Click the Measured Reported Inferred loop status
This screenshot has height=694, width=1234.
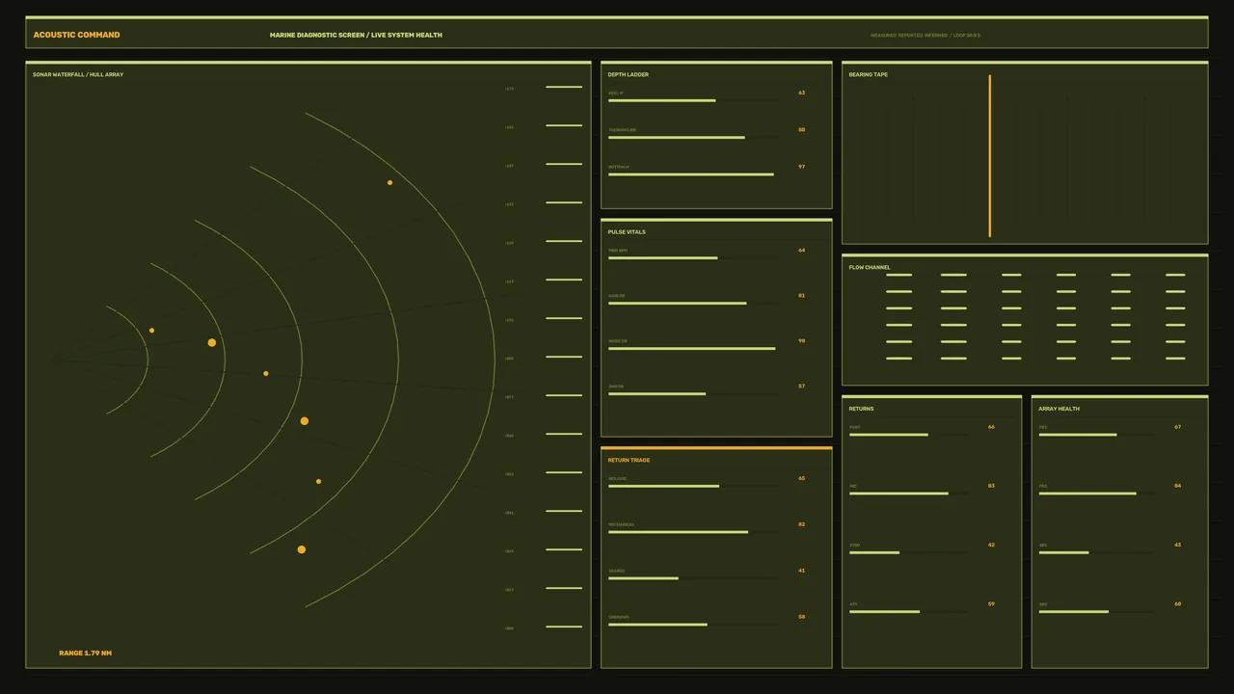[x=925, y=36]
